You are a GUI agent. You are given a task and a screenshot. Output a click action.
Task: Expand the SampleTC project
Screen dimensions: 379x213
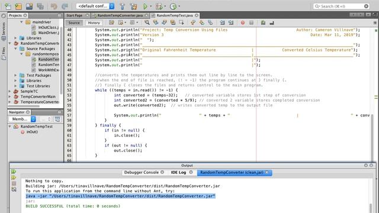[9, 91]
